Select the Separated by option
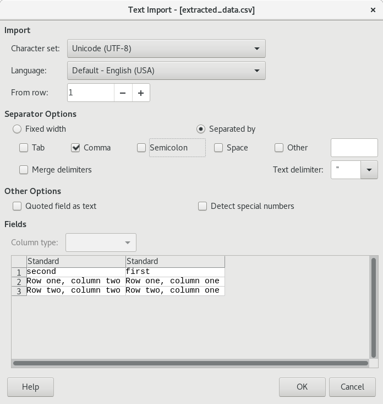The image size is (383, 404). (201, 129)
